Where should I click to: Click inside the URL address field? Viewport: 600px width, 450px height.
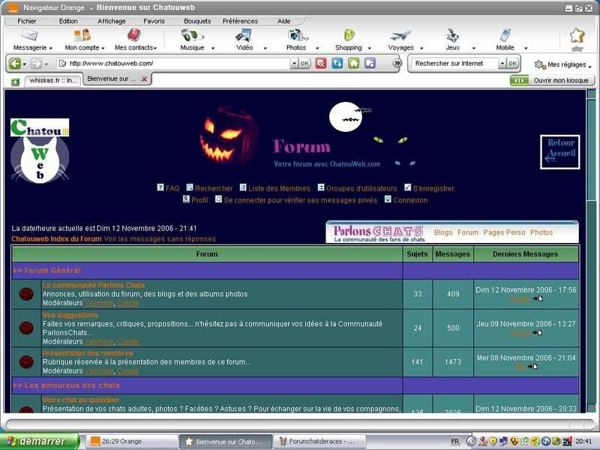pyautogui.click(x=178, y=64)
